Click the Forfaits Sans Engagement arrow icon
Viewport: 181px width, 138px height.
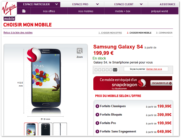click(x=97, y=131)
